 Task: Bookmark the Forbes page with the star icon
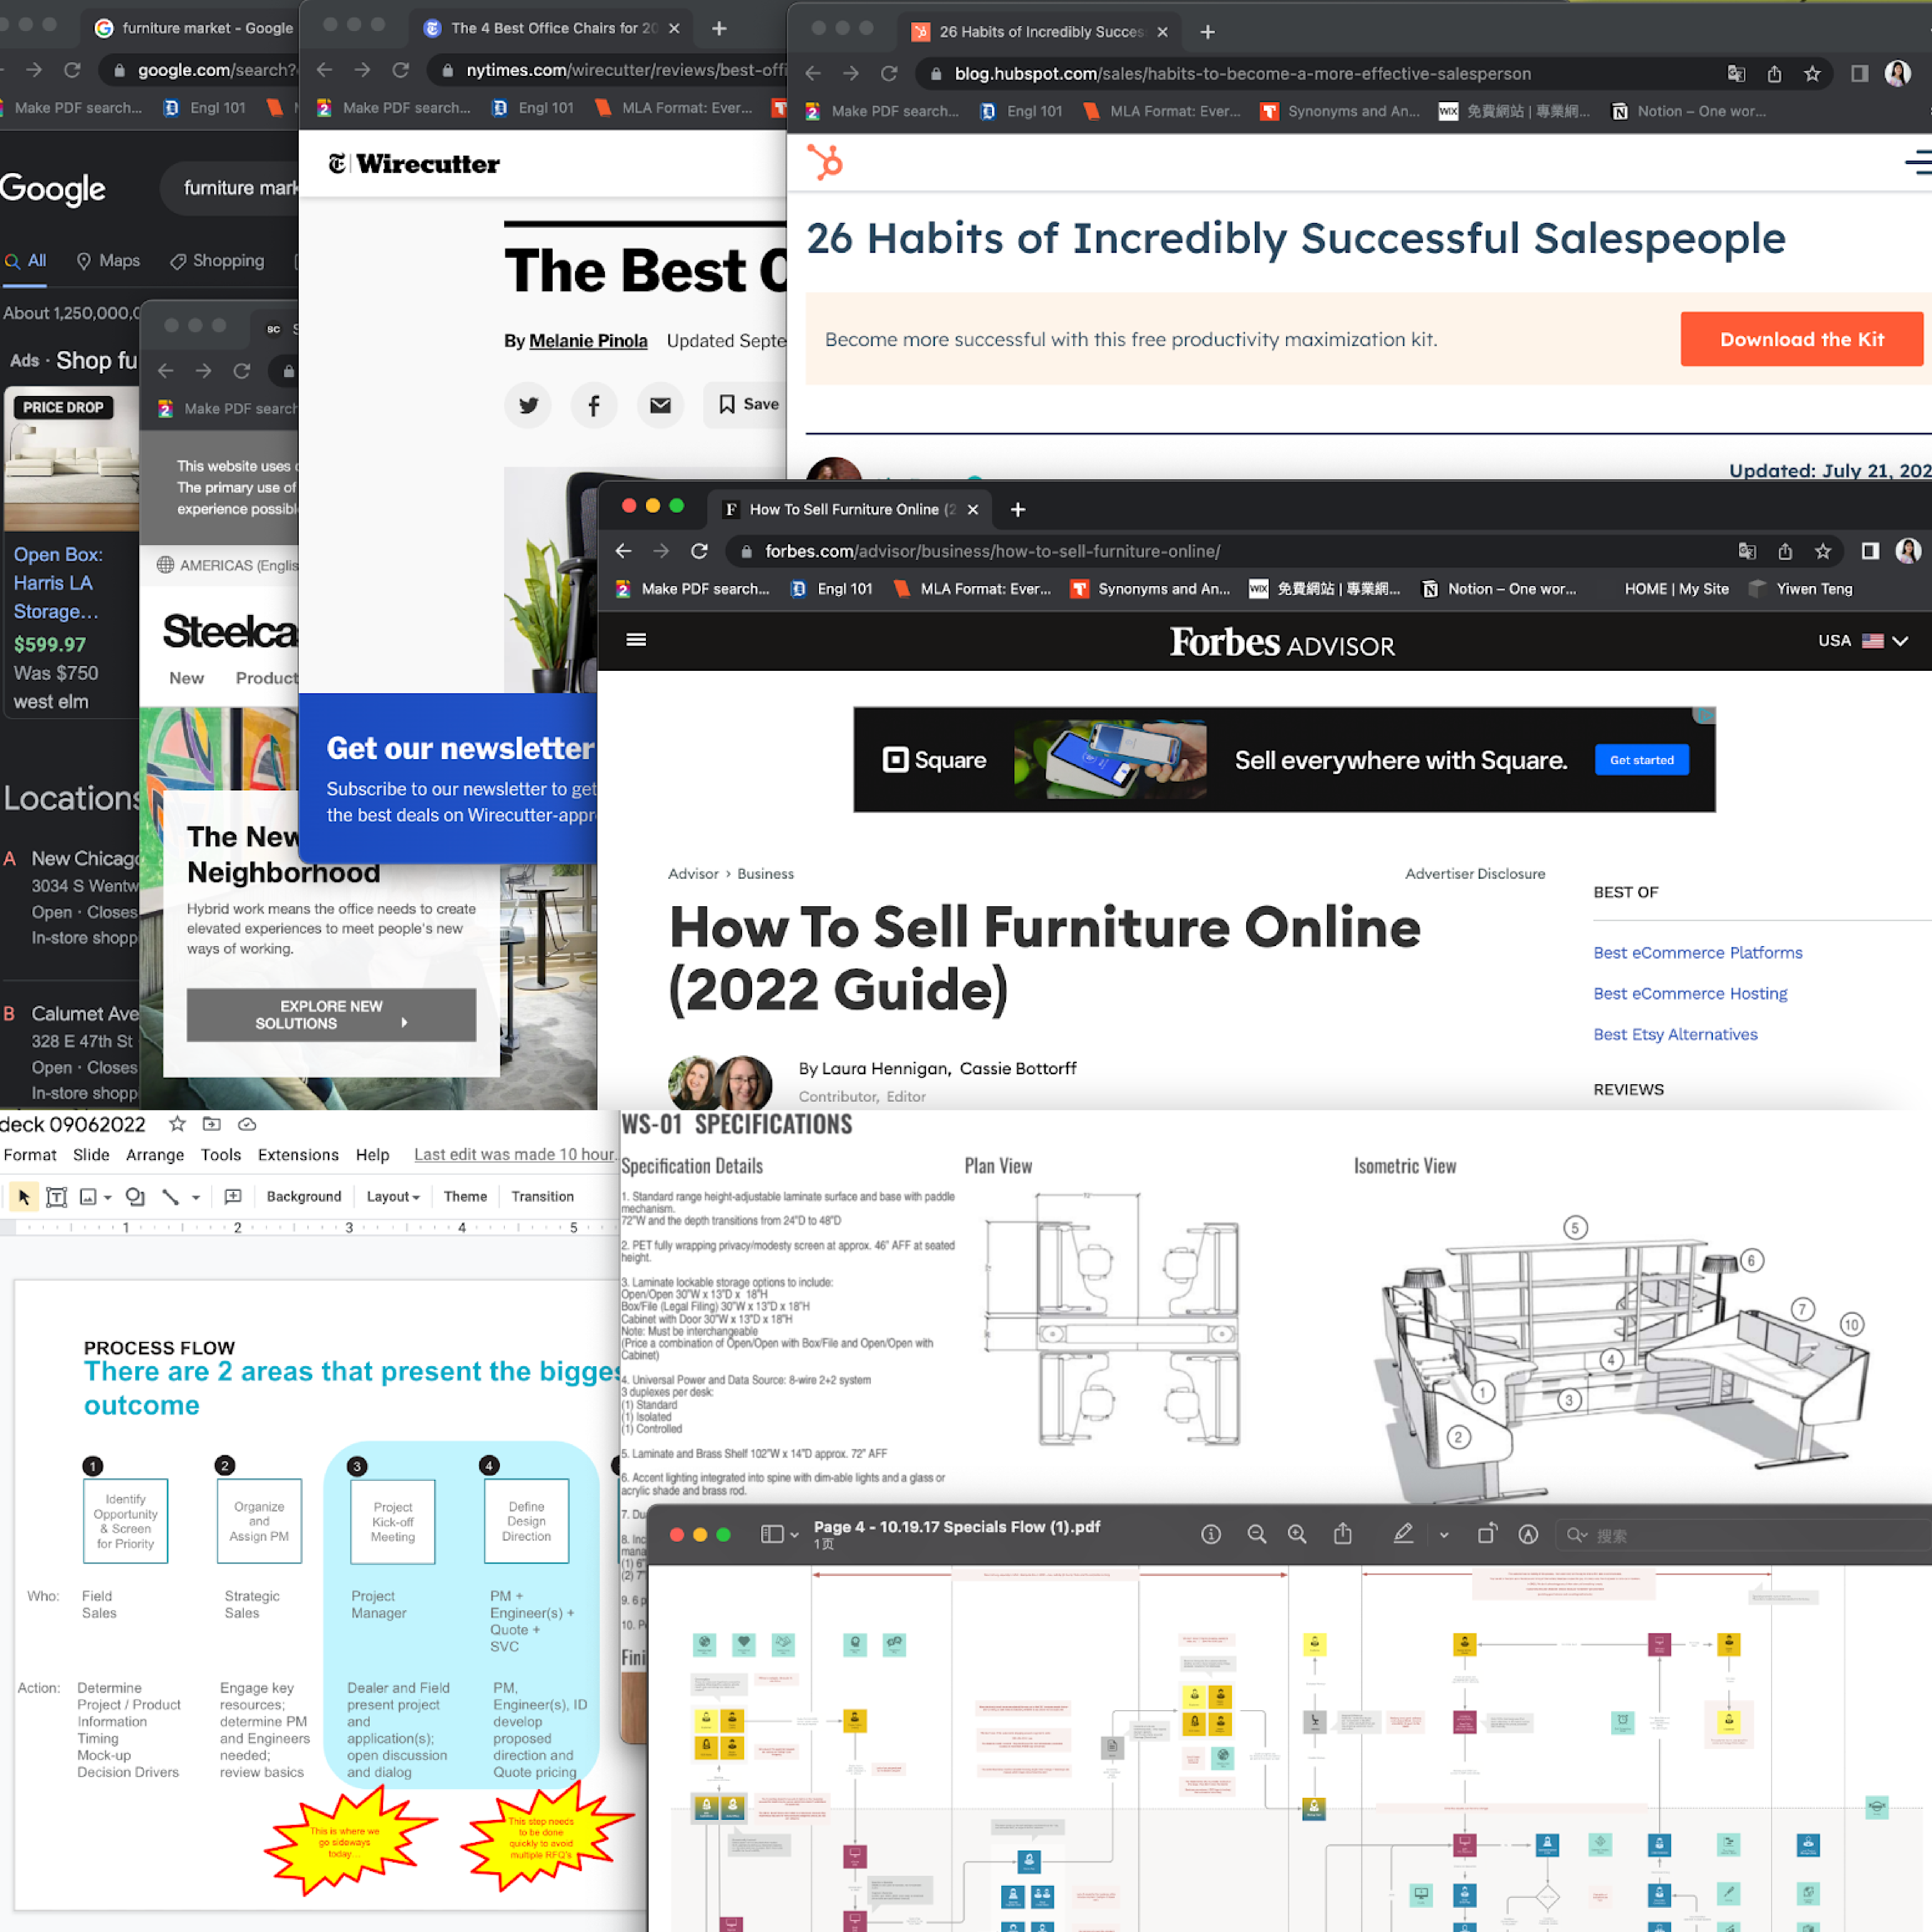[1823, 551]
